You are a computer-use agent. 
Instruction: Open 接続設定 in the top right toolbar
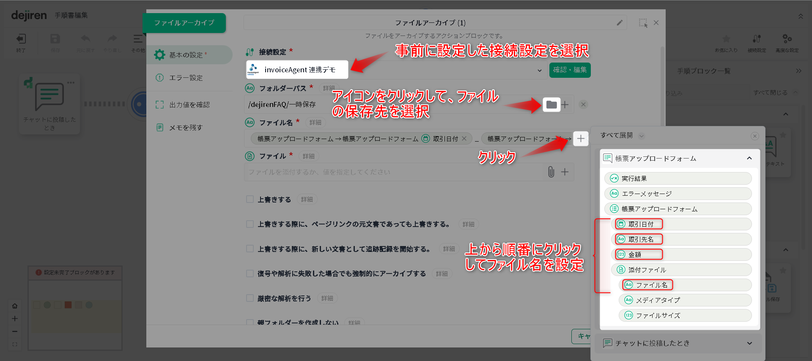(757, 42)
